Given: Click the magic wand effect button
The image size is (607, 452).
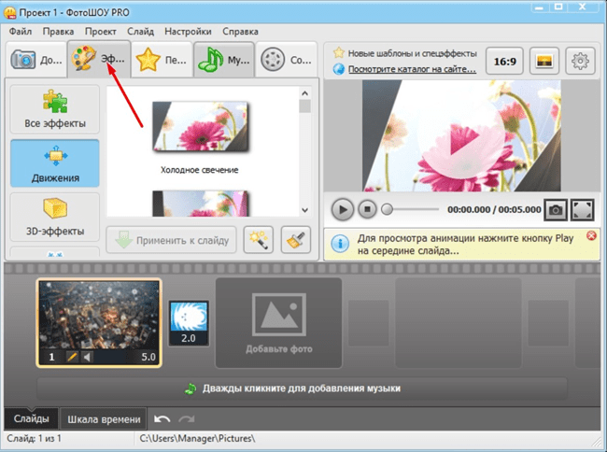Looking at the screenshot, I should click(x=259, y=241).
